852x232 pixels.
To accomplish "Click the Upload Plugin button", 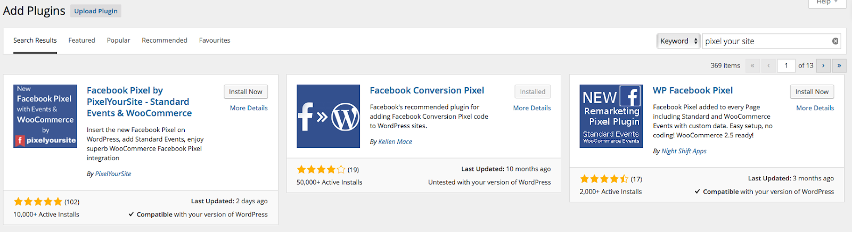I will [96, 11].
